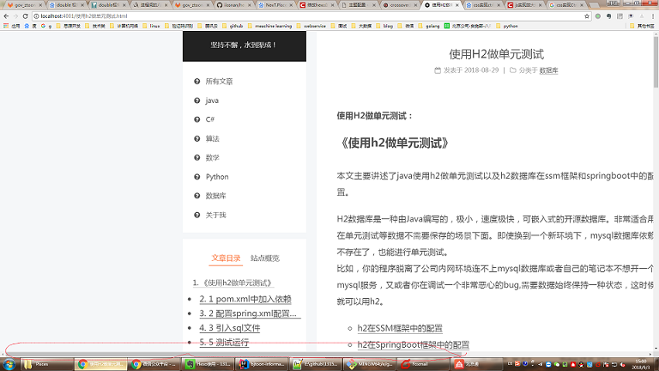Open the new tab button
This screenshot has width=659, height=371.
tap(595, 5)
